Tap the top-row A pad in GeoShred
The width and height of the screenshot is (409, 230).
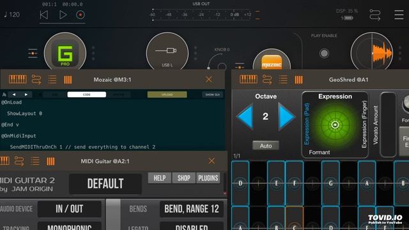(x=367, y=183)
